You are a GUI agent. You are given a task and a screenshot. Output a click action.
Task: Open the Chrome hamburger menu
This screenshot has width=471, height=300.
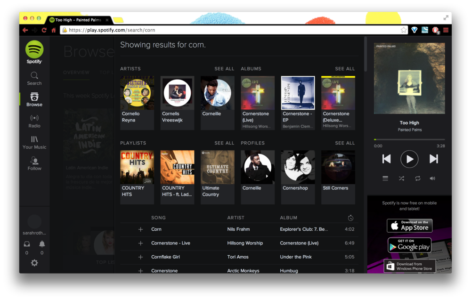446,30
